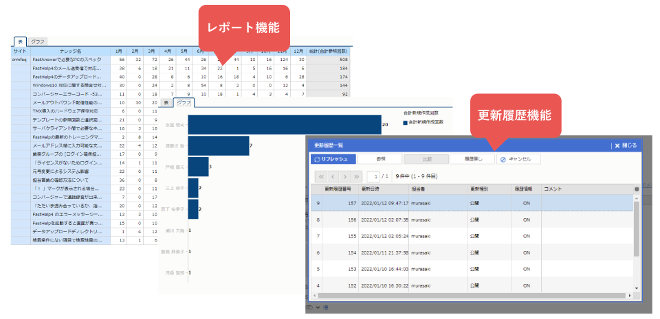
Task: Go to the previous history page
Action: tap(331, 176)
